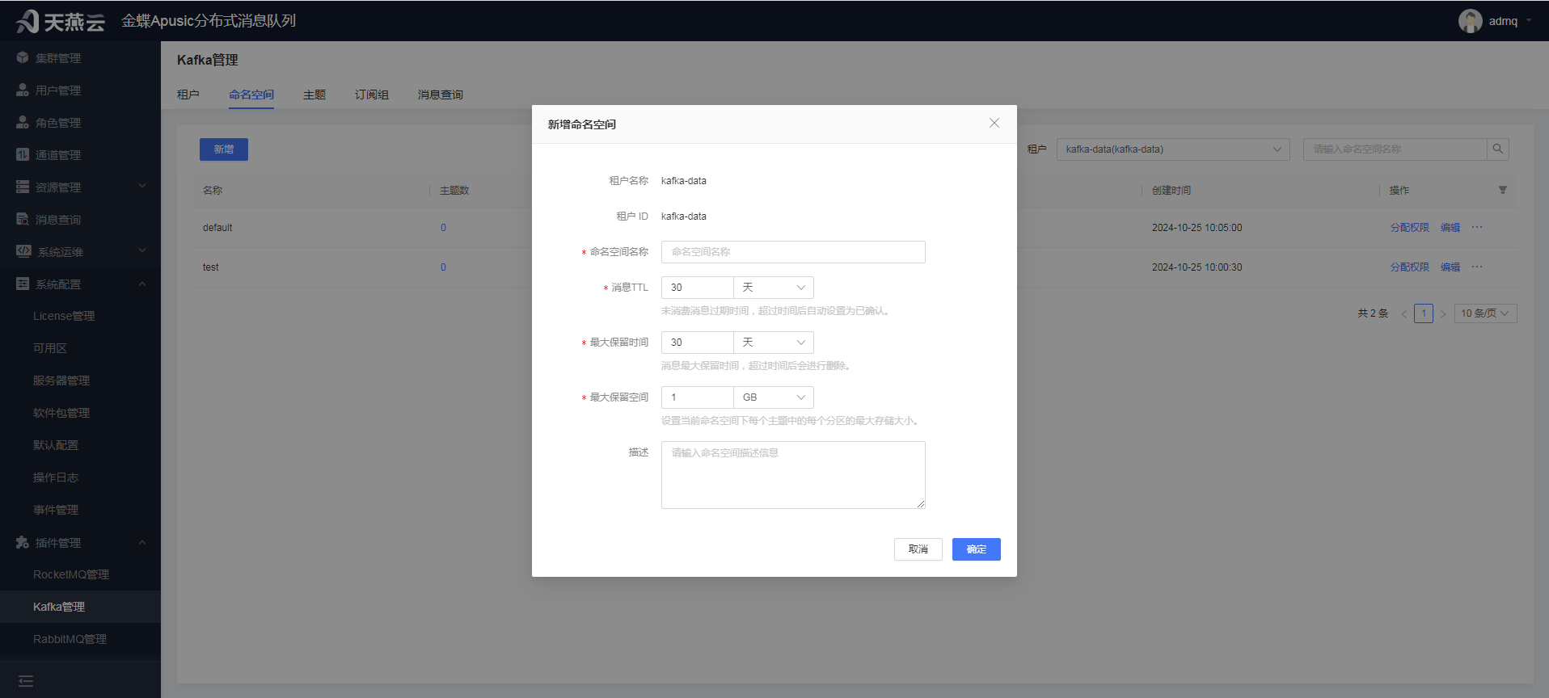Collapse 系统配置 sidebar menu

tap(80, 284)
